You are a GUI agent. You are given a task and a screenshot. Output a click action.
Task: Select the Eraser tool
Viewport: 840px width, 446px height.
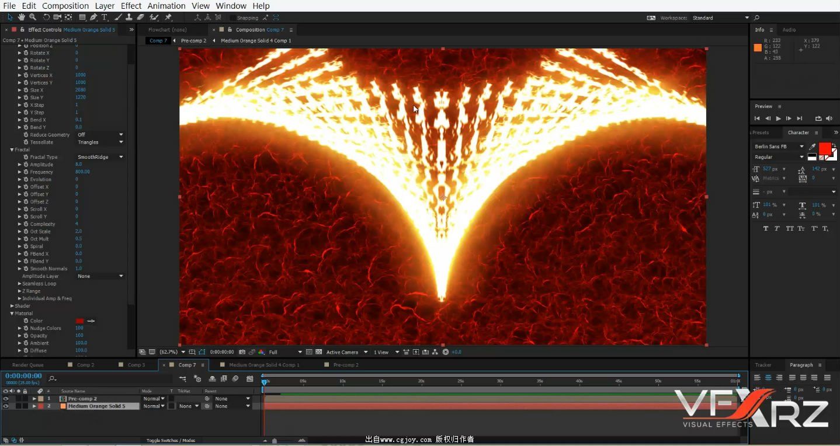[140, 18]
